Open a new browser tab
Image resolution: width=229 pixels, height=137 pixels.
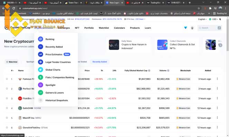point(190,3)
